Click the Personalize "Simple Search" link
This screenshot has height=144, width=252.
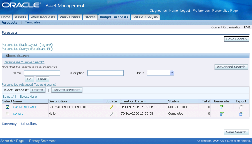point(24,62)
